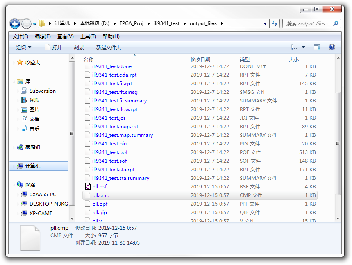Click the 刻录 burn button
Image resolution: width=352 pixels, height=265 pixels.
pos(79,48)
